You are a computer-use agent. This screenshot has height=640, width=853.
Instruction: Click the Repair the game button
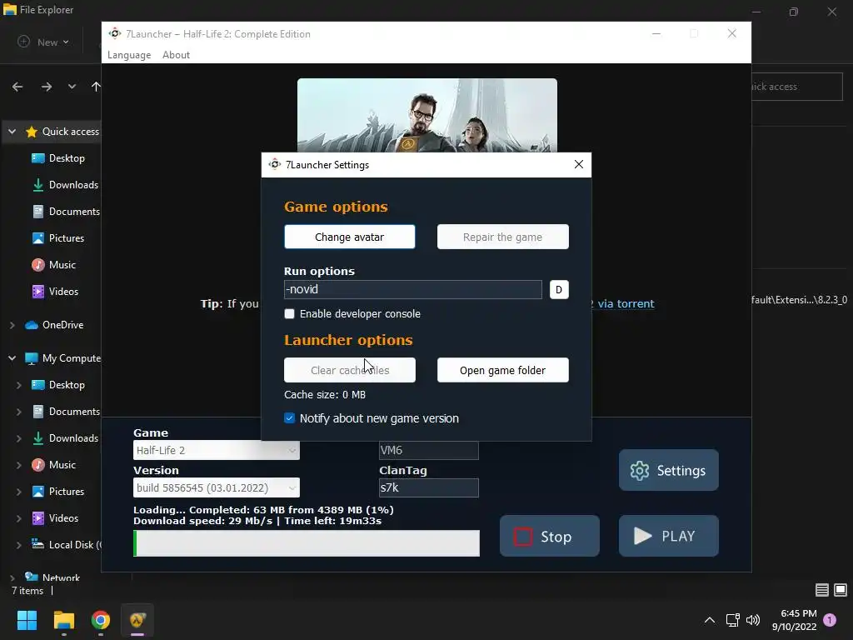point(502,237)
